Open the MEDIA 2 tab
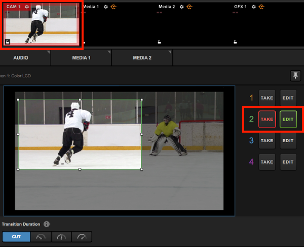This screenshot has height=247, width=304. (142, 58)
